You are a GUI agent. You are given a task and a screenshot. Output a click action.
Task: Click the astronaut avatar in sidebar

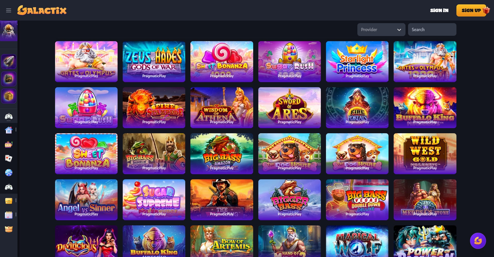[9, 31]
